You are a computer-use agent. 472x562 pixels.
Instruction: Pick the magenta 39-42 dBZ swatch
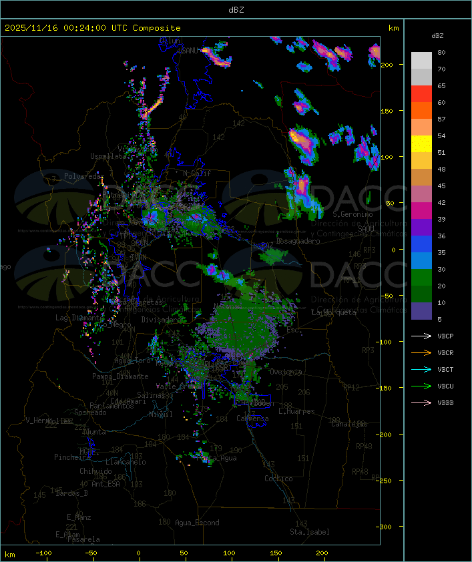[421, 211]
